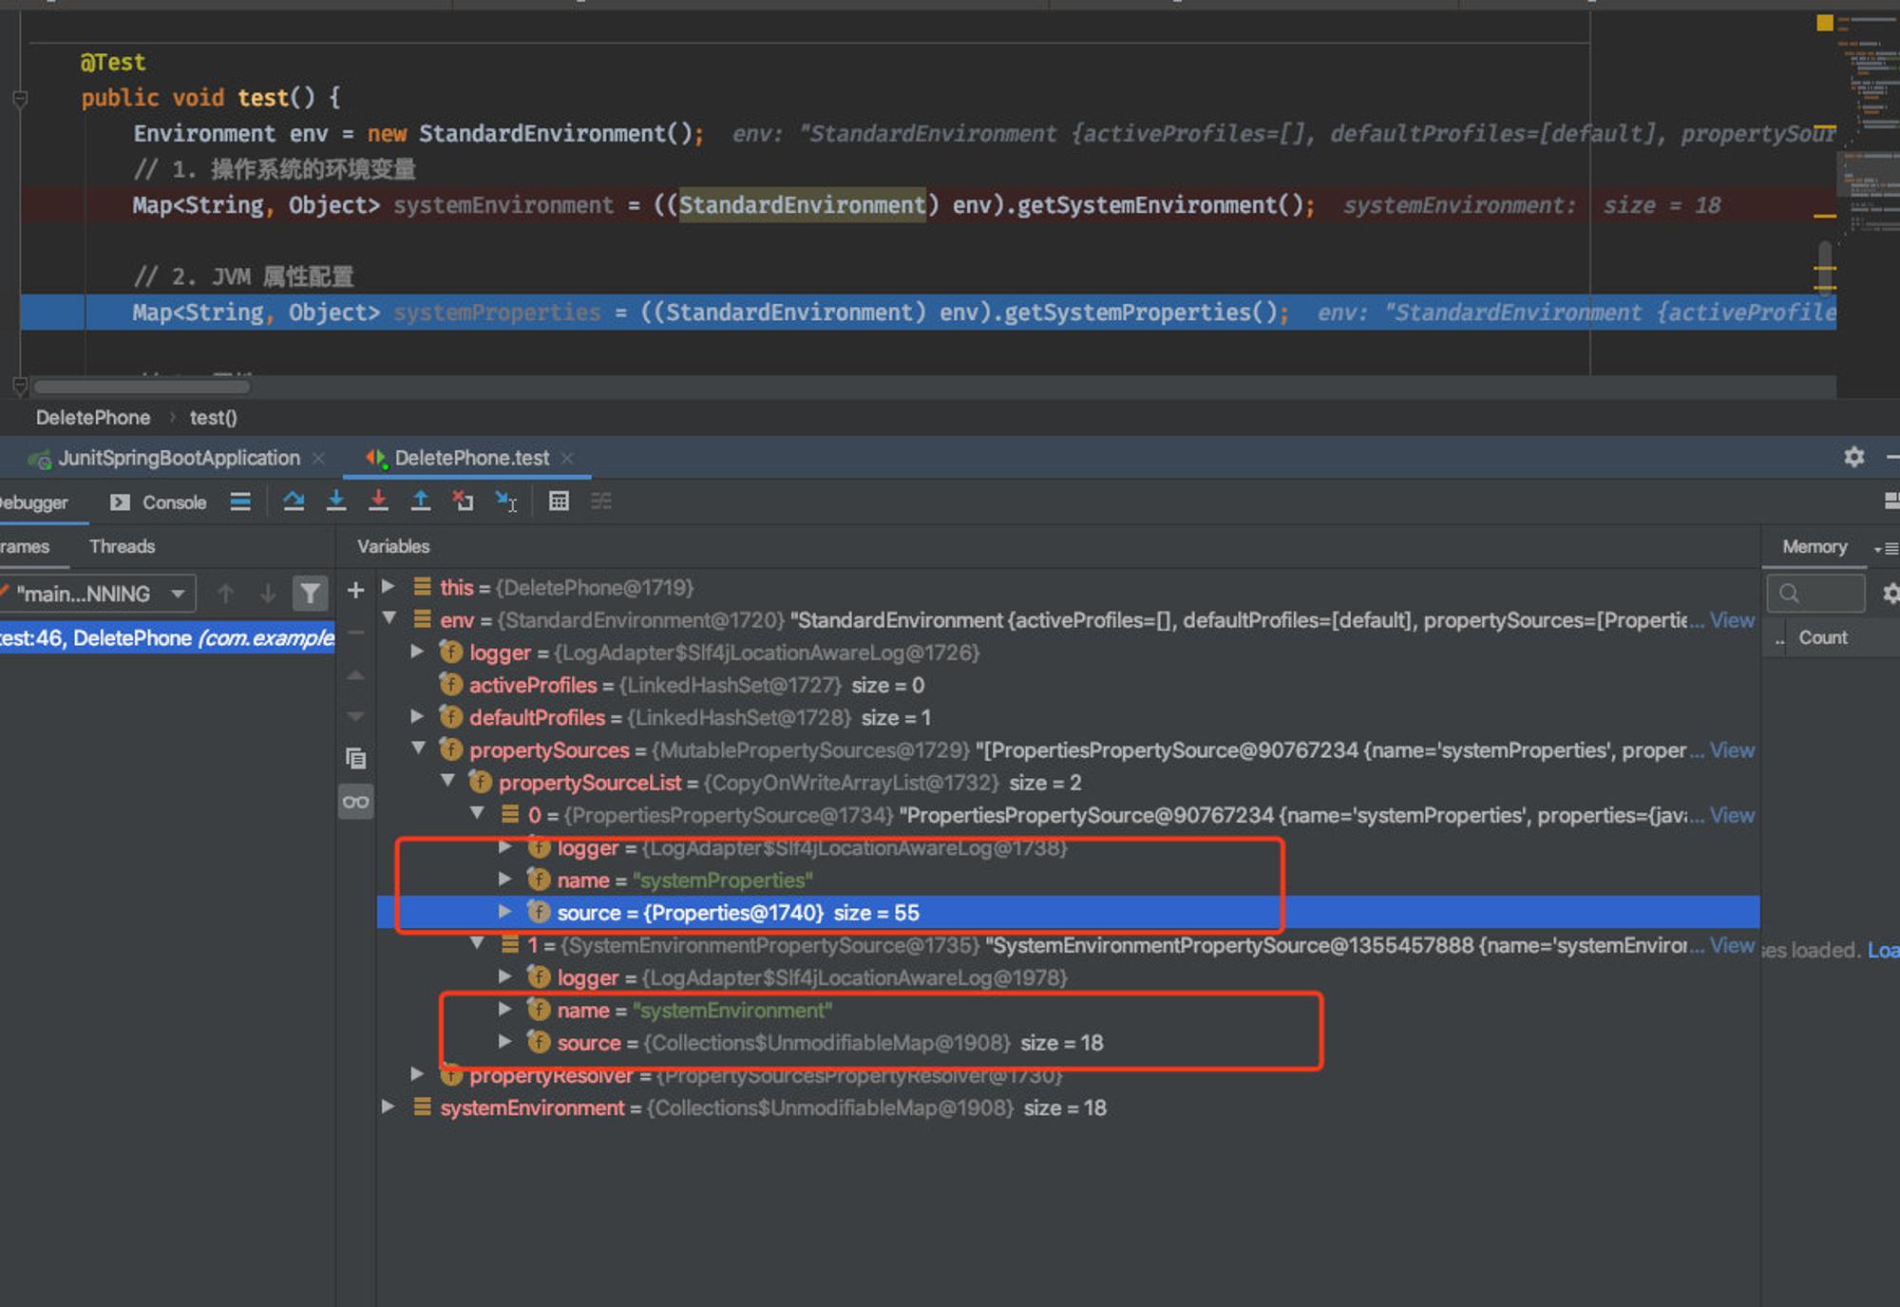Click the yellow warning indicator in the editor gutter
1900x1307 pixels.
(x=1824, y=22)
